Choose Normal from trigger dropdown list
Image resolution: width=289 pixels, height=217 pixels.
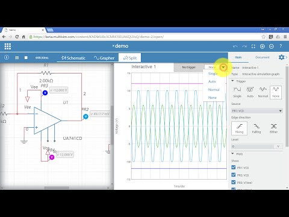click(x=214, y=90)
